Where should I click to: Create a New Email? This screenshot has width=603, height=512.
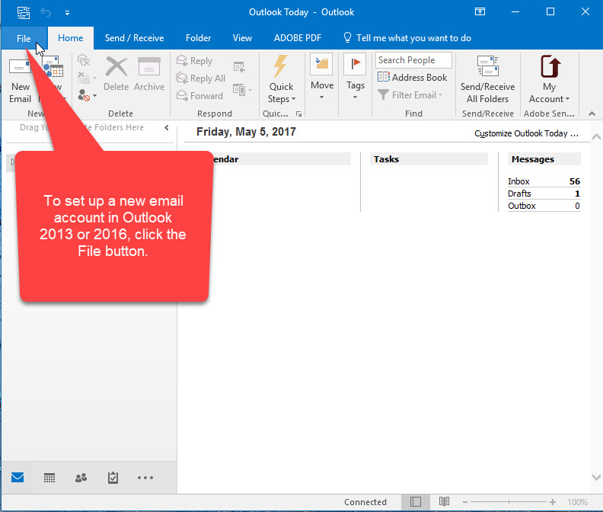(x=20, y=80)
